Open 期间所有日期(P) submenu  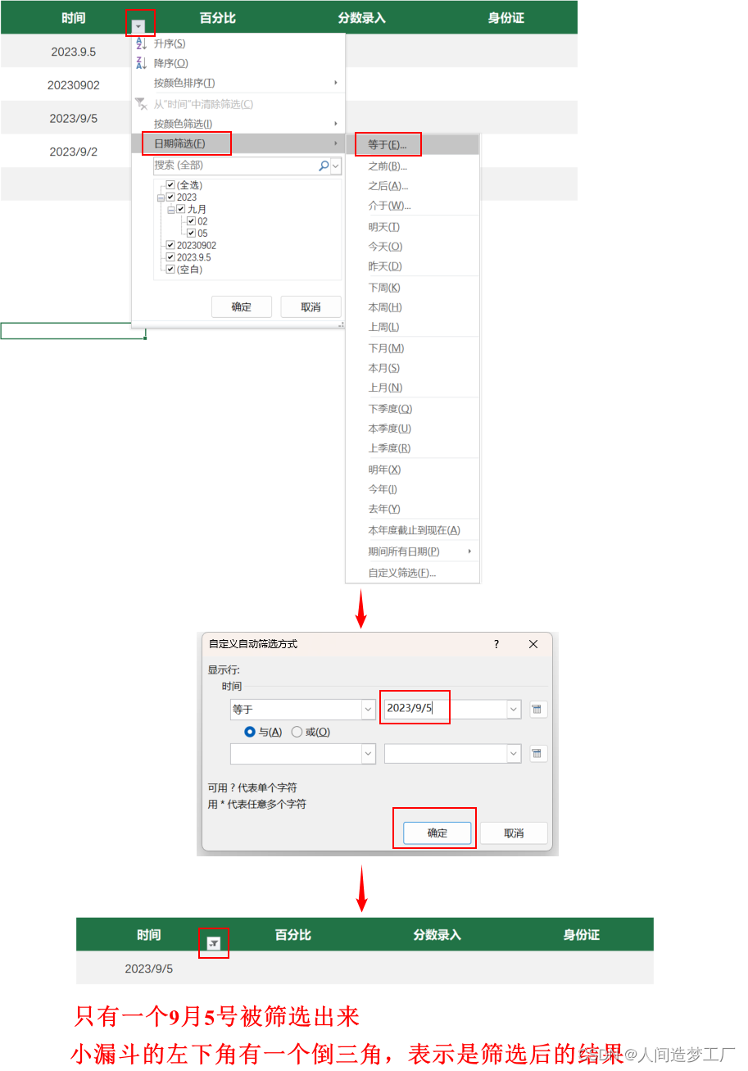coord(412,551)
